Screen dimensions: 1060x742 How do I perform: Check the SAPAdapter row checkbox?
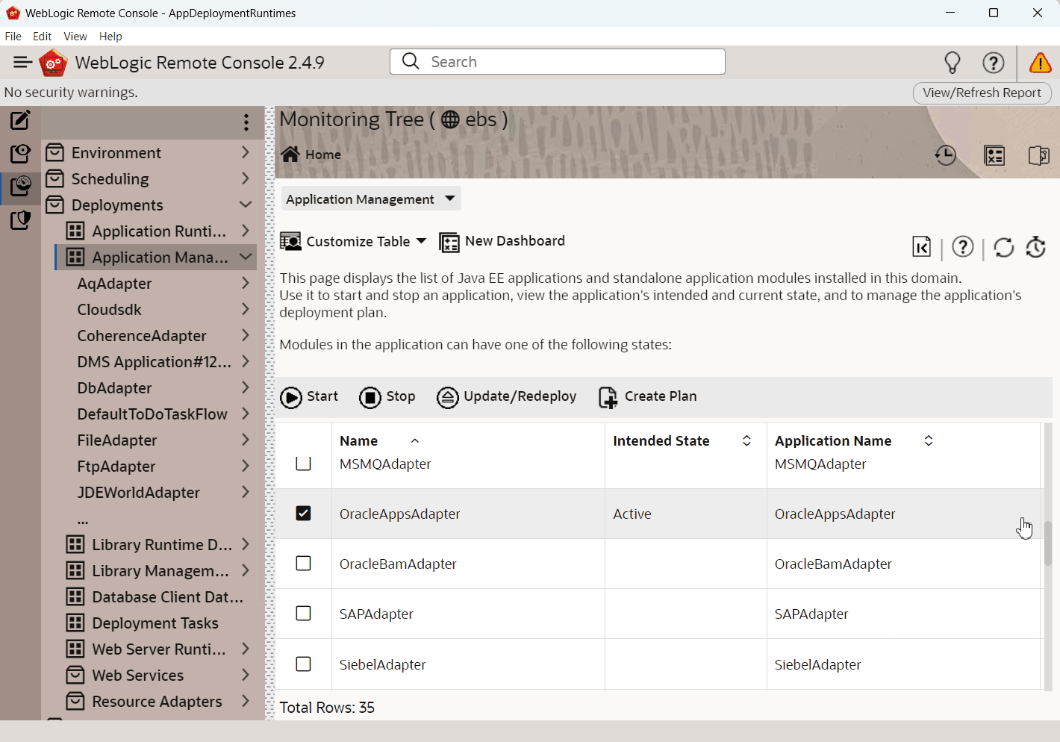(x=303, y=613)
